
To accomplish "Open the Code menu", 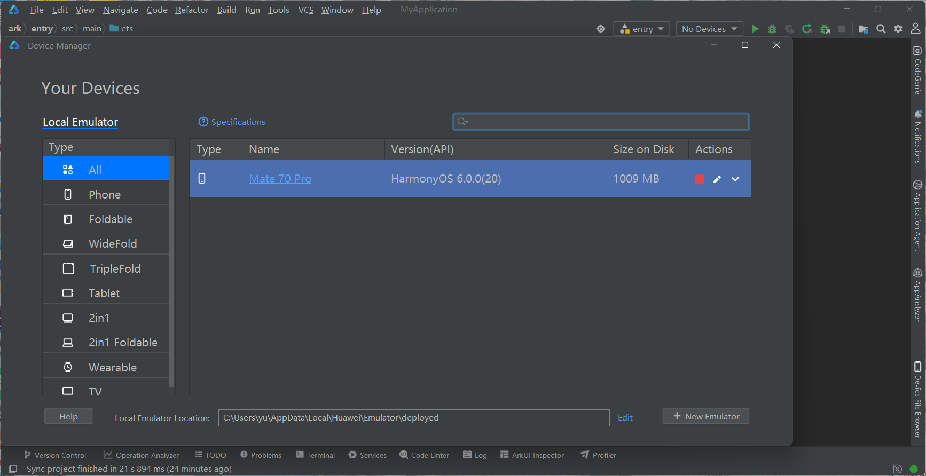I will [x=157, y=10].
